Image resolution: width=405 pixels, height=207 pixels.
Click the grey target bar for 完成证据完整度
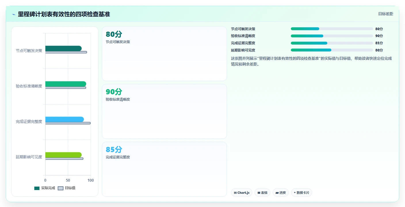[x=68, y=123]
